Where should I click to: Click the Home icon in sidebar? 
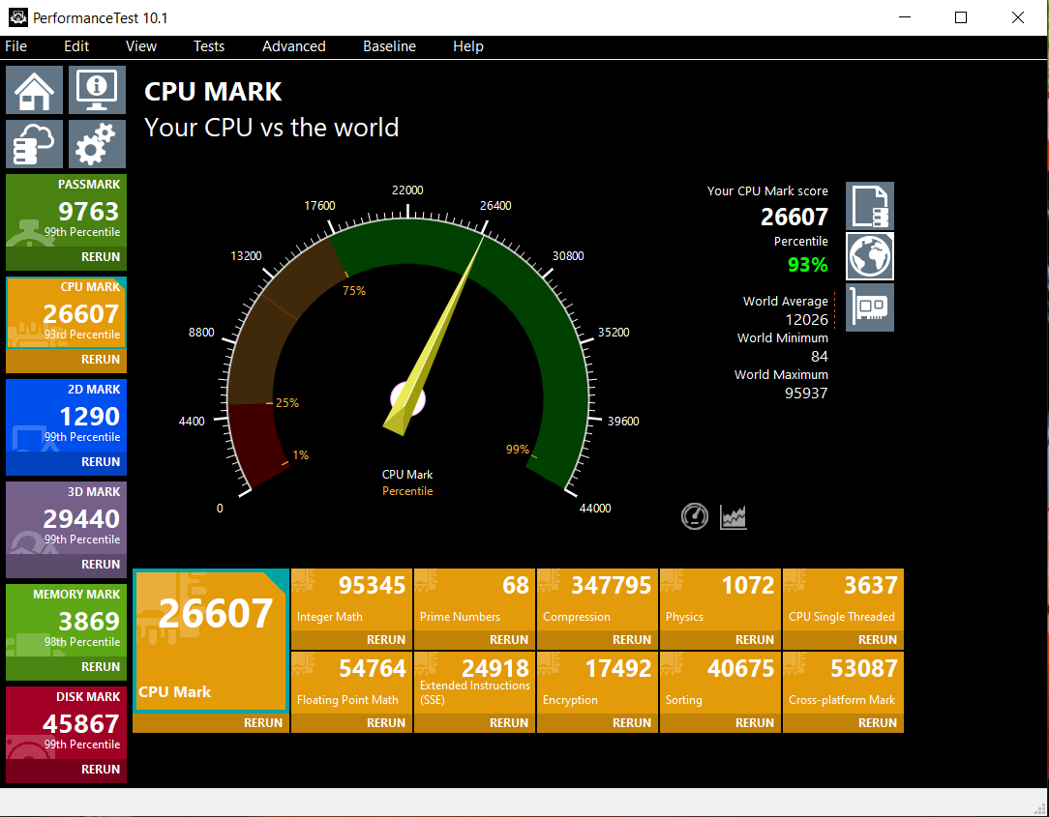point(35,90)
